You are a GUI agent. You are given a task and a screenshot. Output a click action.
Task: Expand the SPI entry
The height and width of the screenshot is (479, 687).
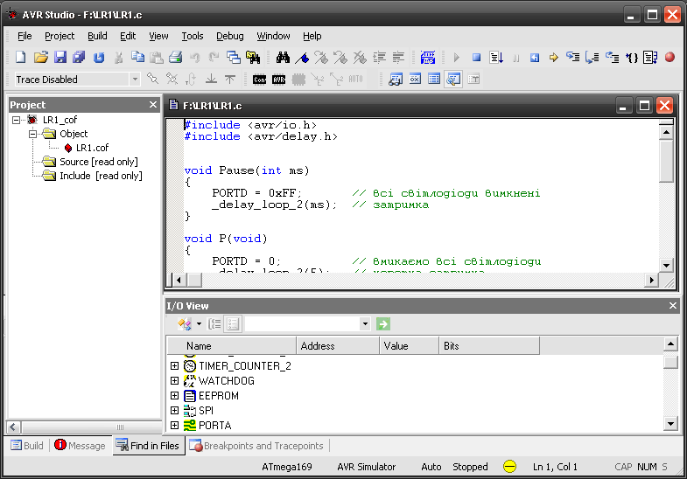click(x=174, y=410)
